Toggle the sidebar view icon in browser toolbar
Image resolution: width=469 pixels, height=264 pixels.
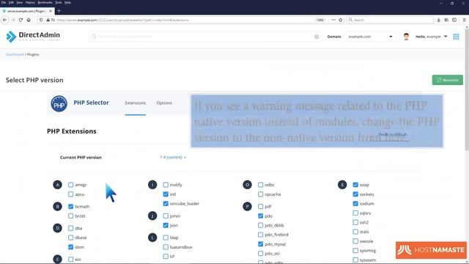tap(454, 20)
